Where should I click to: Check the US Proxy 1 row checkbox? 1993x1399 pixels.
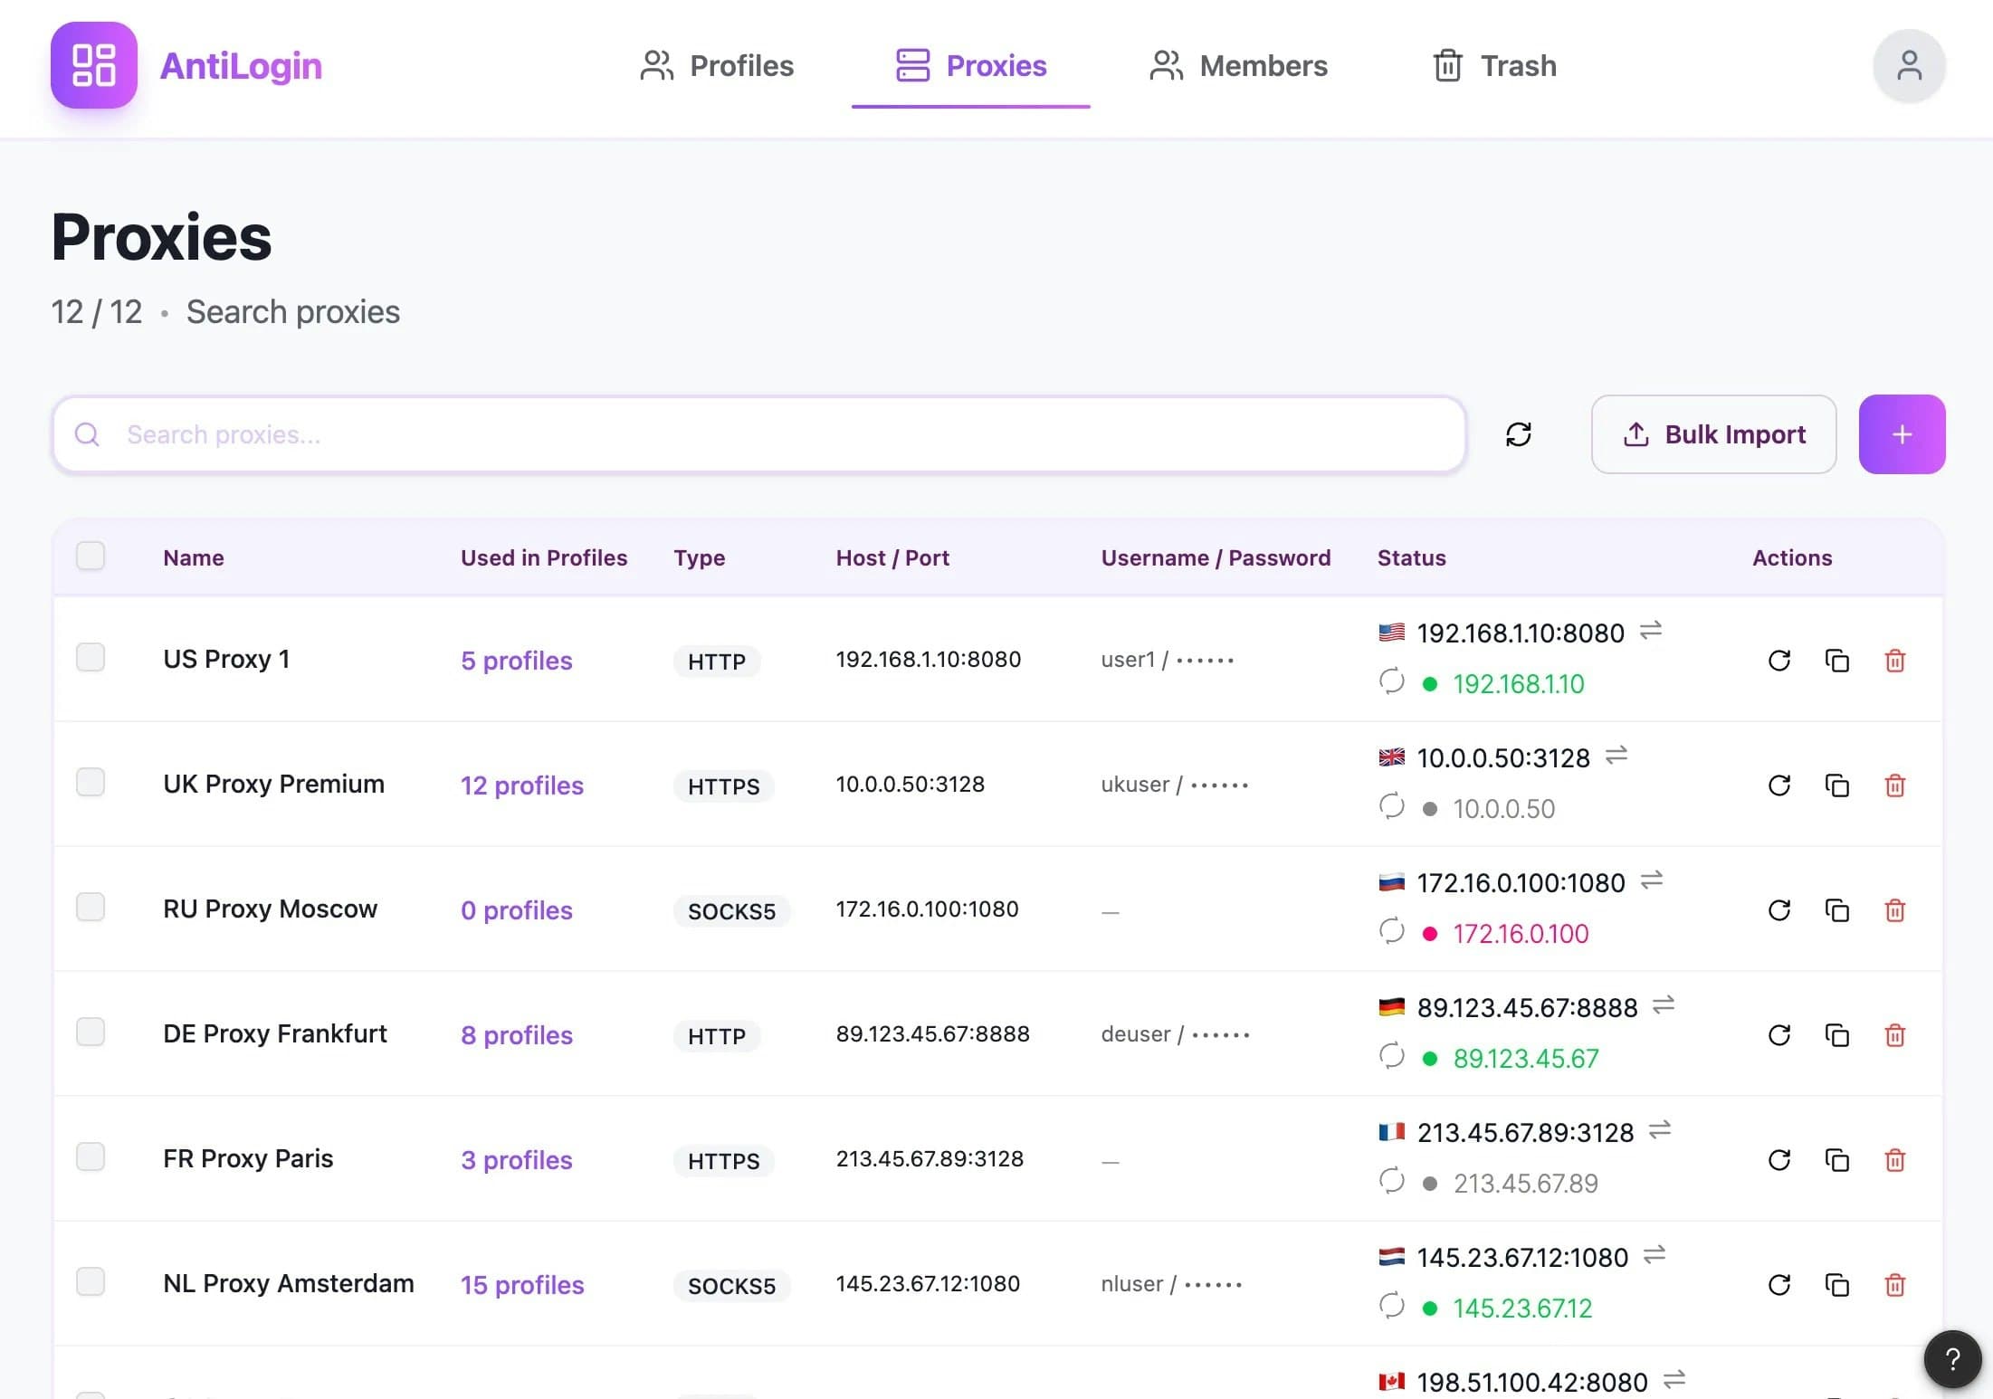(x=91, y=658)
